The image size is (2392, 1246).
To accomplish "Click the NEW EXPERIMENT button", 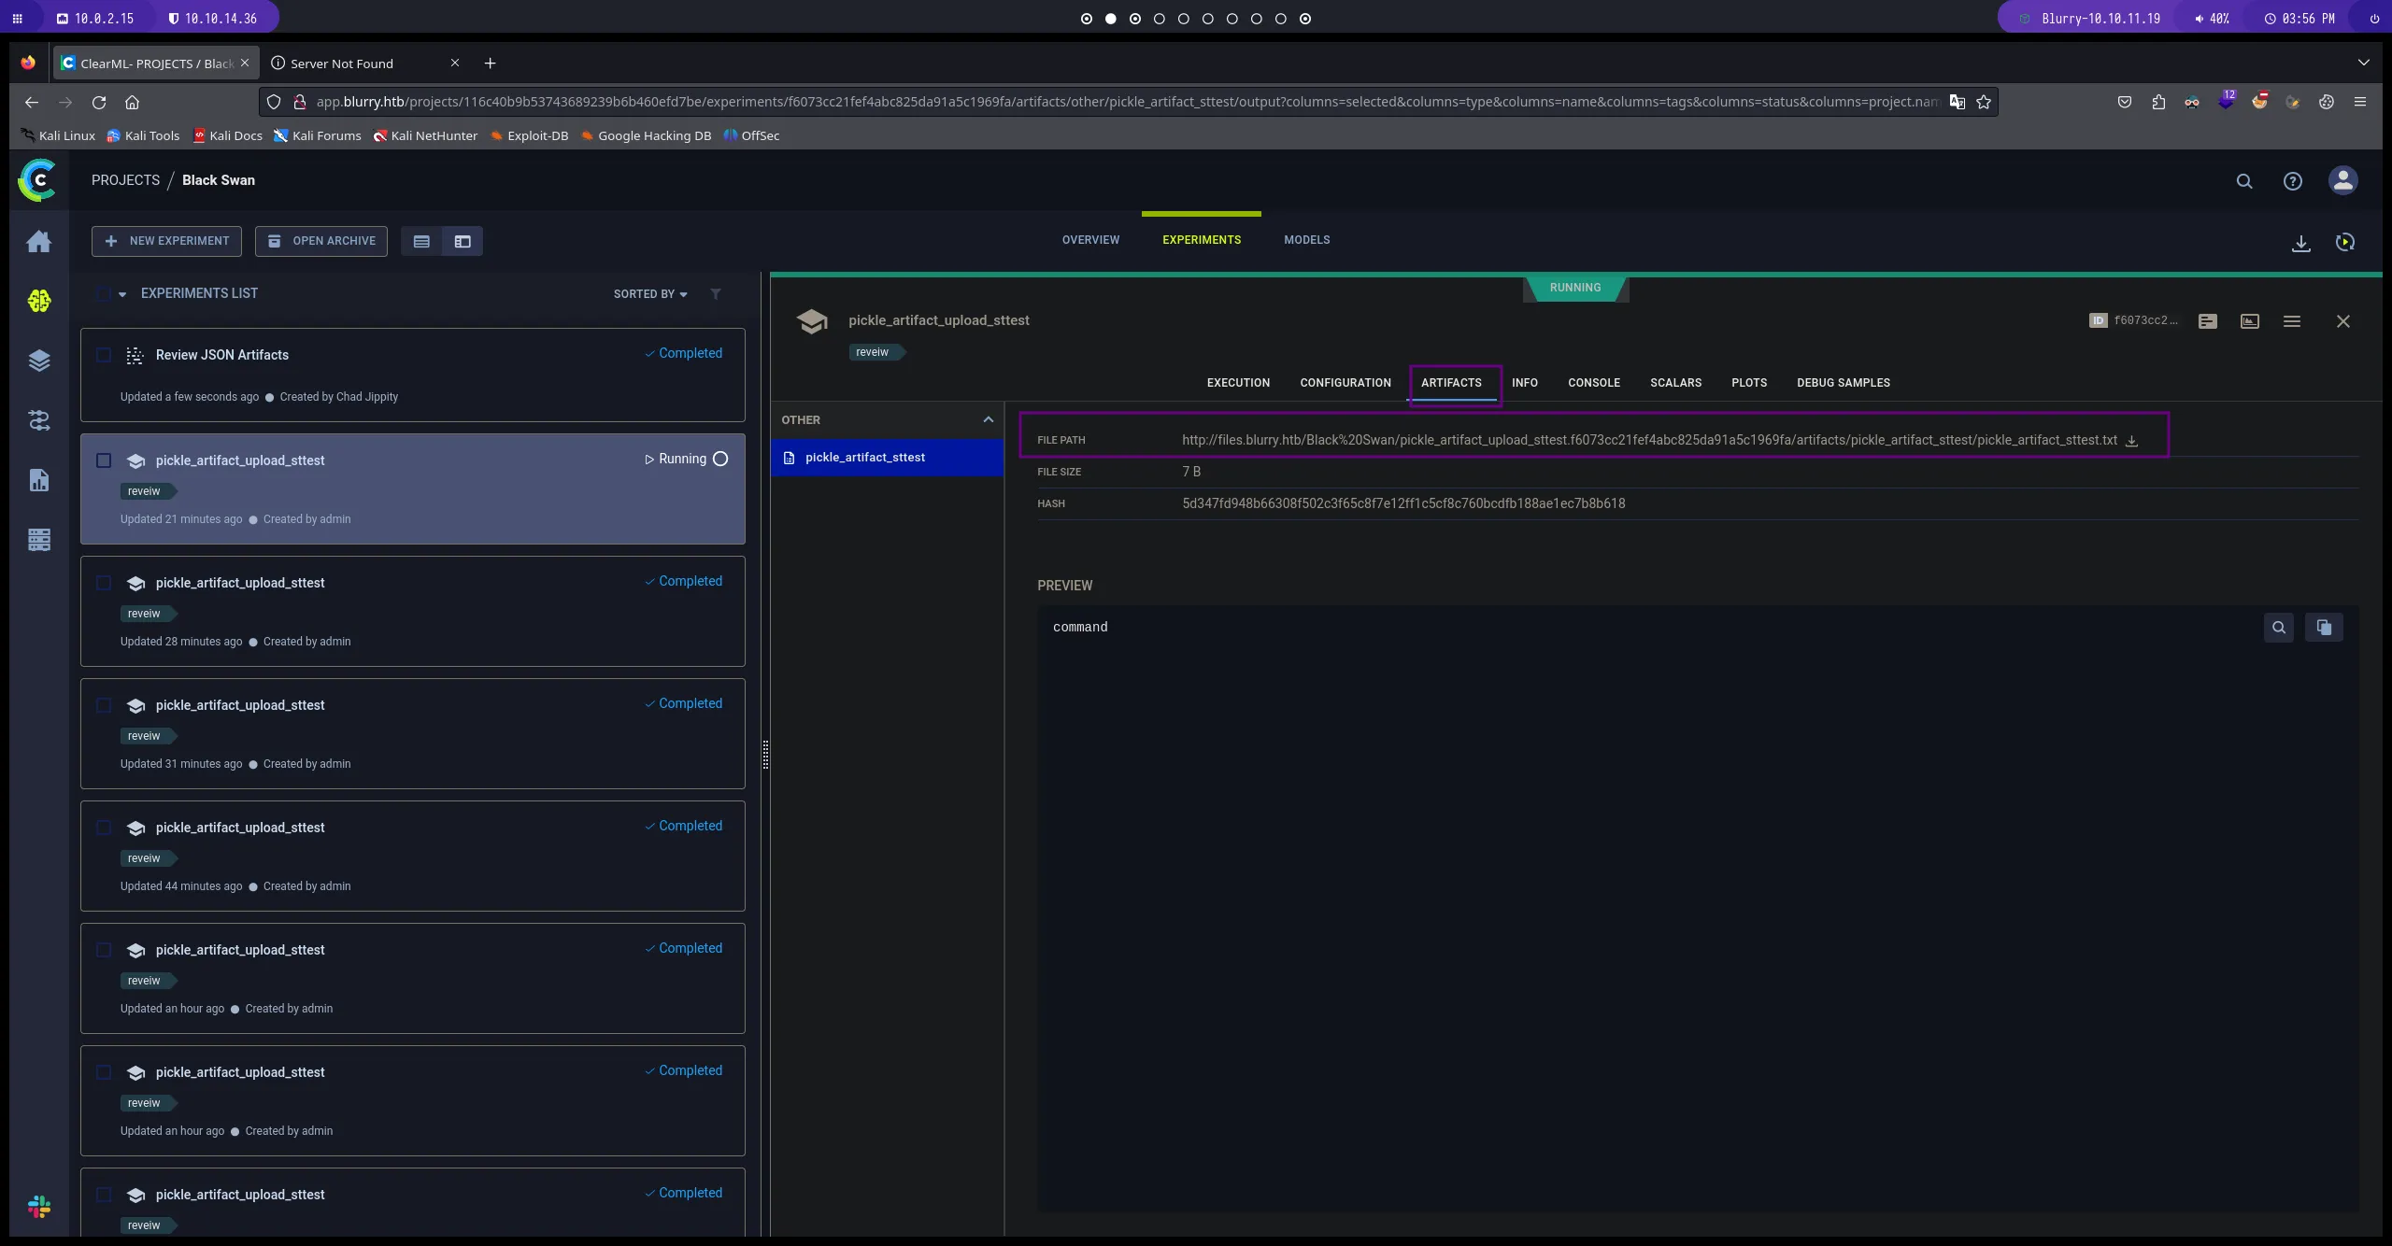I will pyautogui.click(x=166, y=241).
